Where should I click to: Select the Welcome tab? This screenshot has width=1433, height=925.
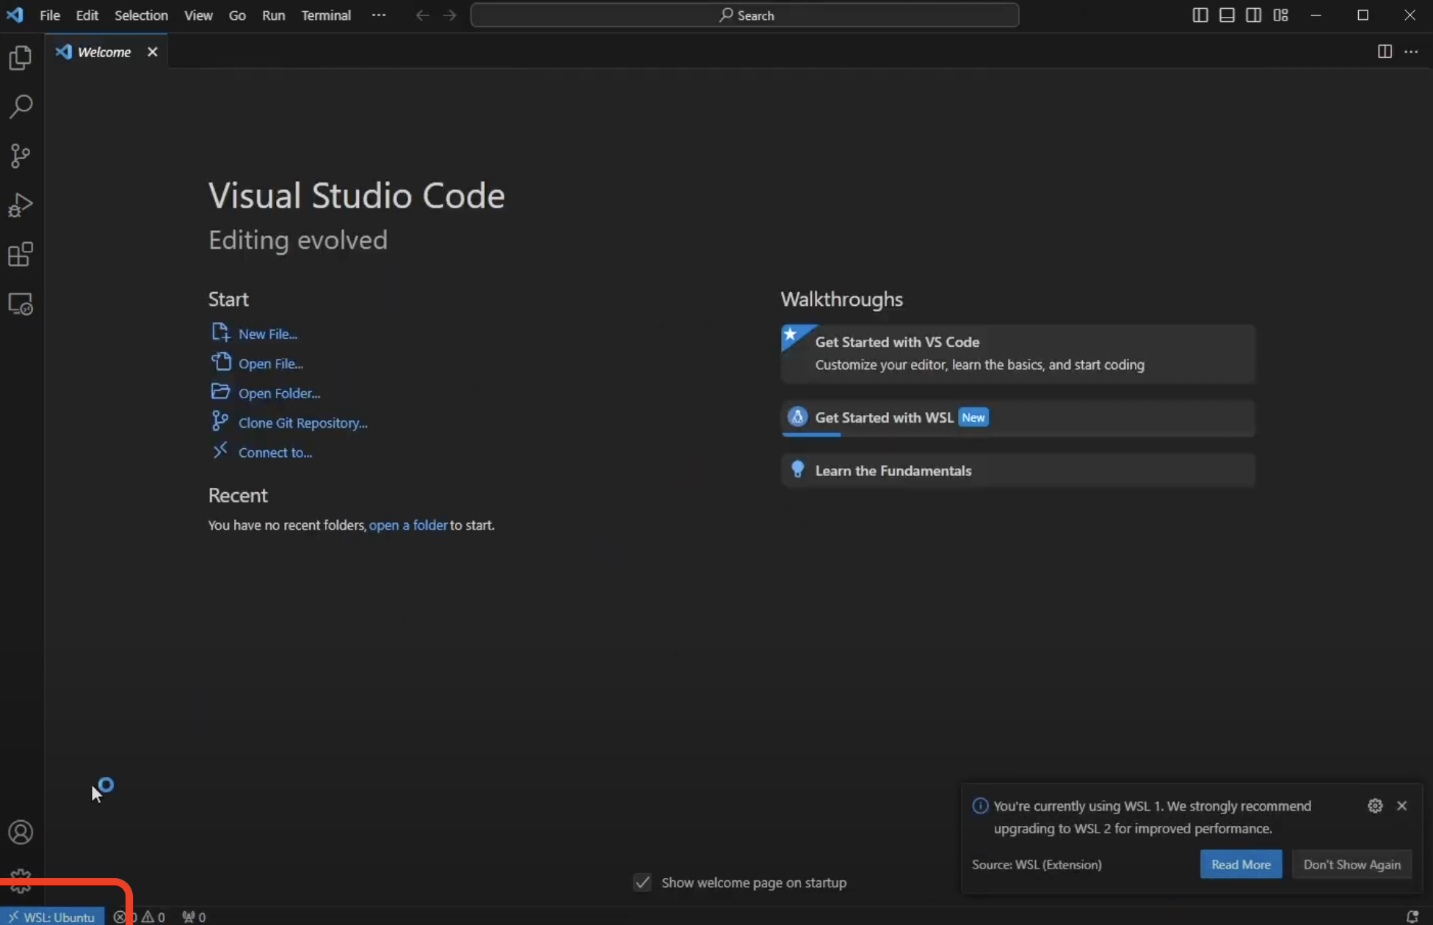tap(104, 52)
